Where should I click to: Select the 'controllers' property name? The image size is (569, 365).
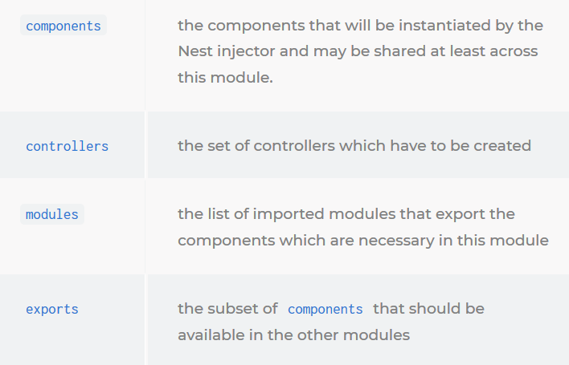[68, 146]
